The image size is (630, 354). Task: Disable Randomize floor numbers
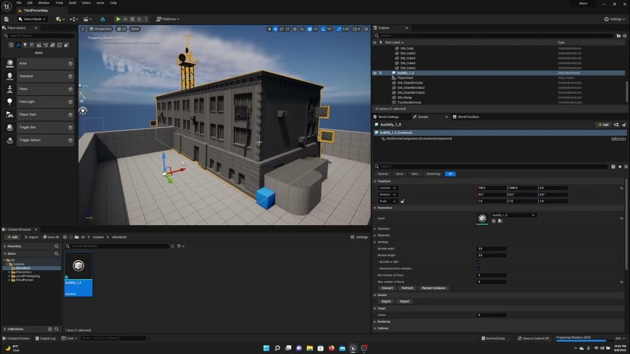coord(477,268)
